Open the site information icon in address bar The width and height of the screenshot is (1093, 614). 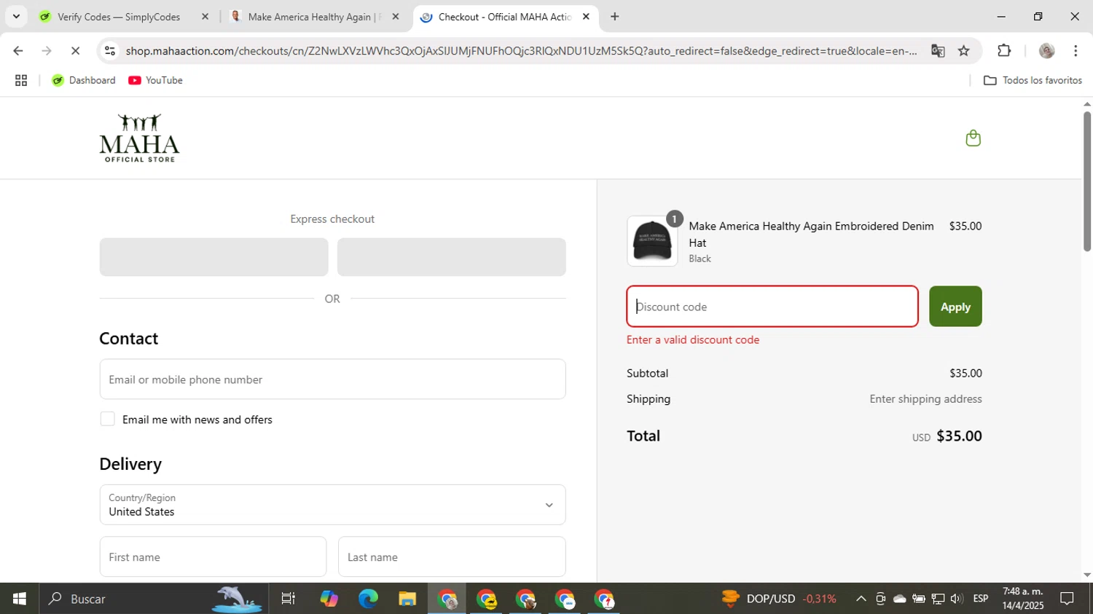110,50
